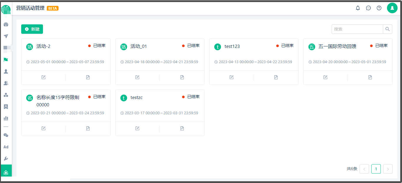402x183 pixels.
Task: View report document for 五一国际劳动回馈
Action: point(370,77)
